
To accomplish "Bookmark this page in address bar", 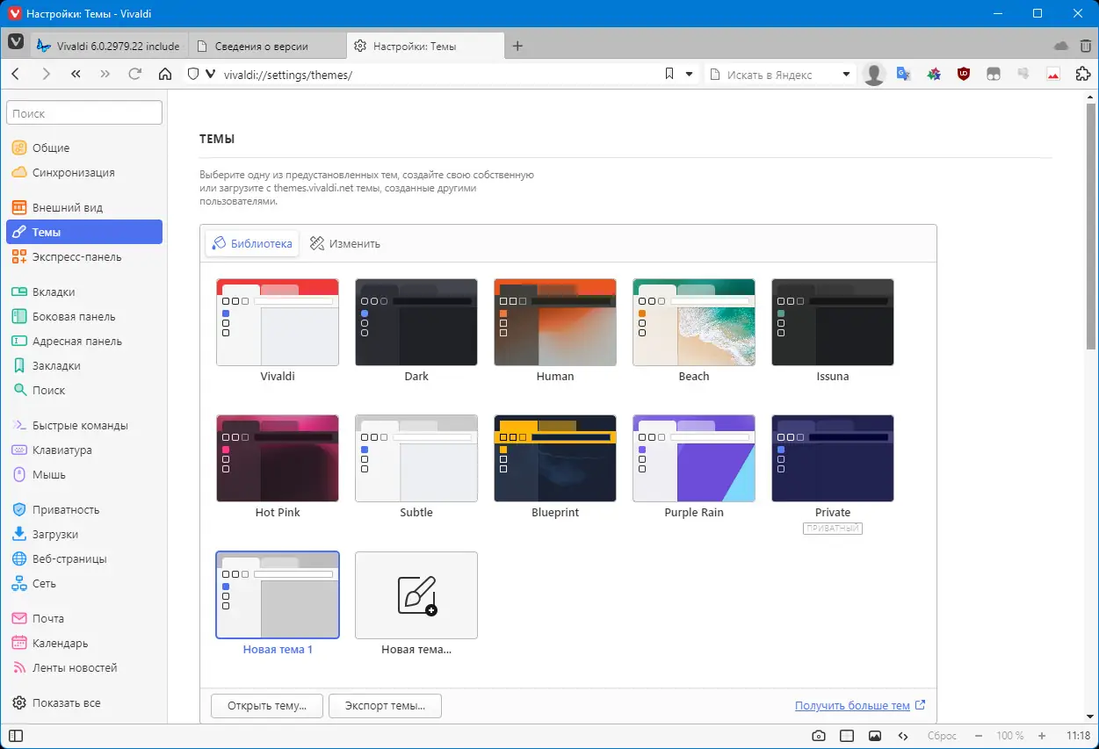I will click(x=669, y=75).
